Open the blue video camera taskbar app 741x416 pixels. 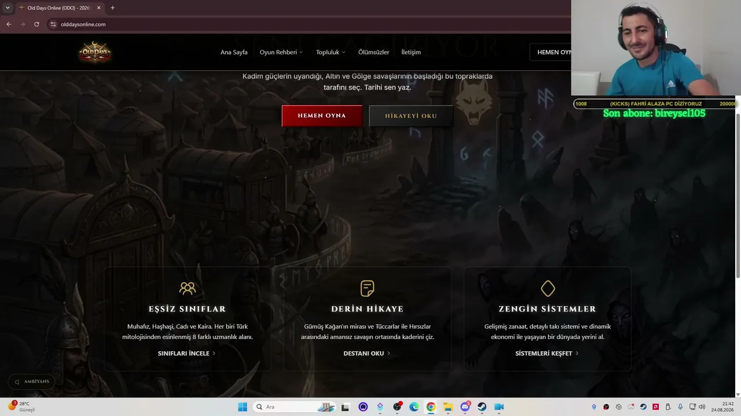point(499,407)
